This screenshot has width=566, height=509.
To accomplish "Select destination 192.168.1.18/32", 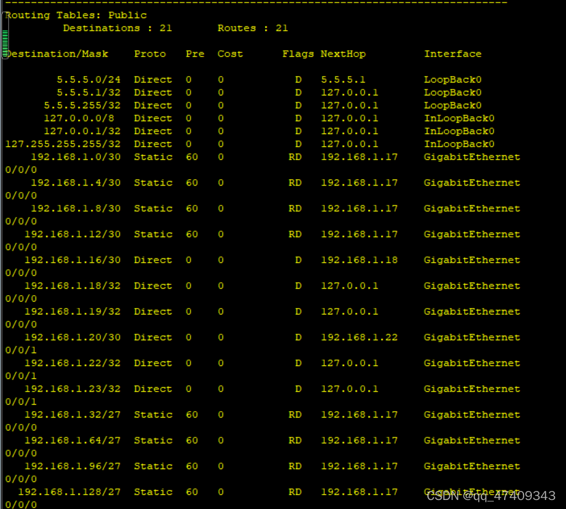I will click(x=73, y=285).
